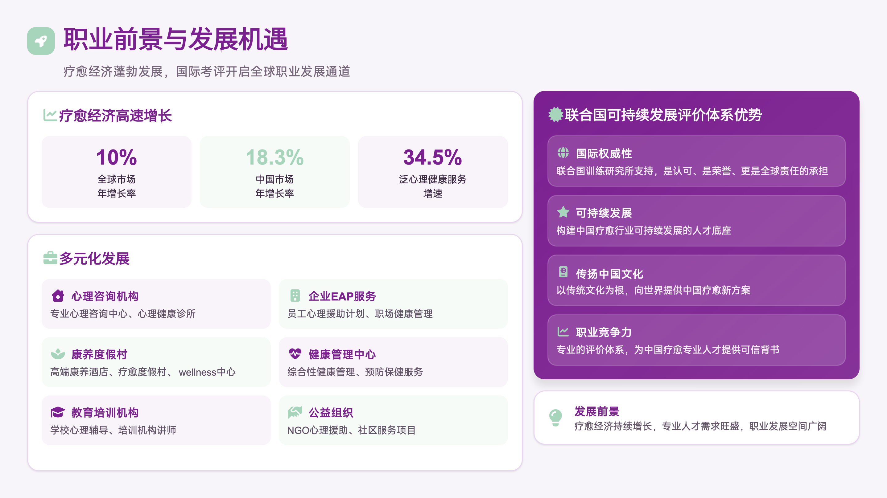Click the text 员工心理援助计划、职场健康管理

point(360,313)
